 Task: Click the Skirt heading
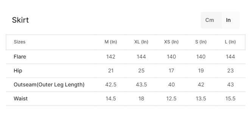coord(20,20)
